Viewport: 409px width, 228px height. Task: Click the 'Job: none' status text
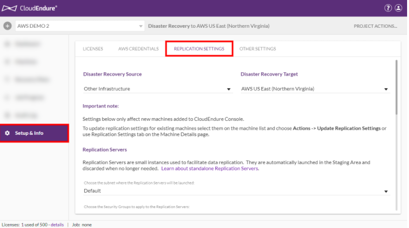pyautogui.click(x=82, y=225)
